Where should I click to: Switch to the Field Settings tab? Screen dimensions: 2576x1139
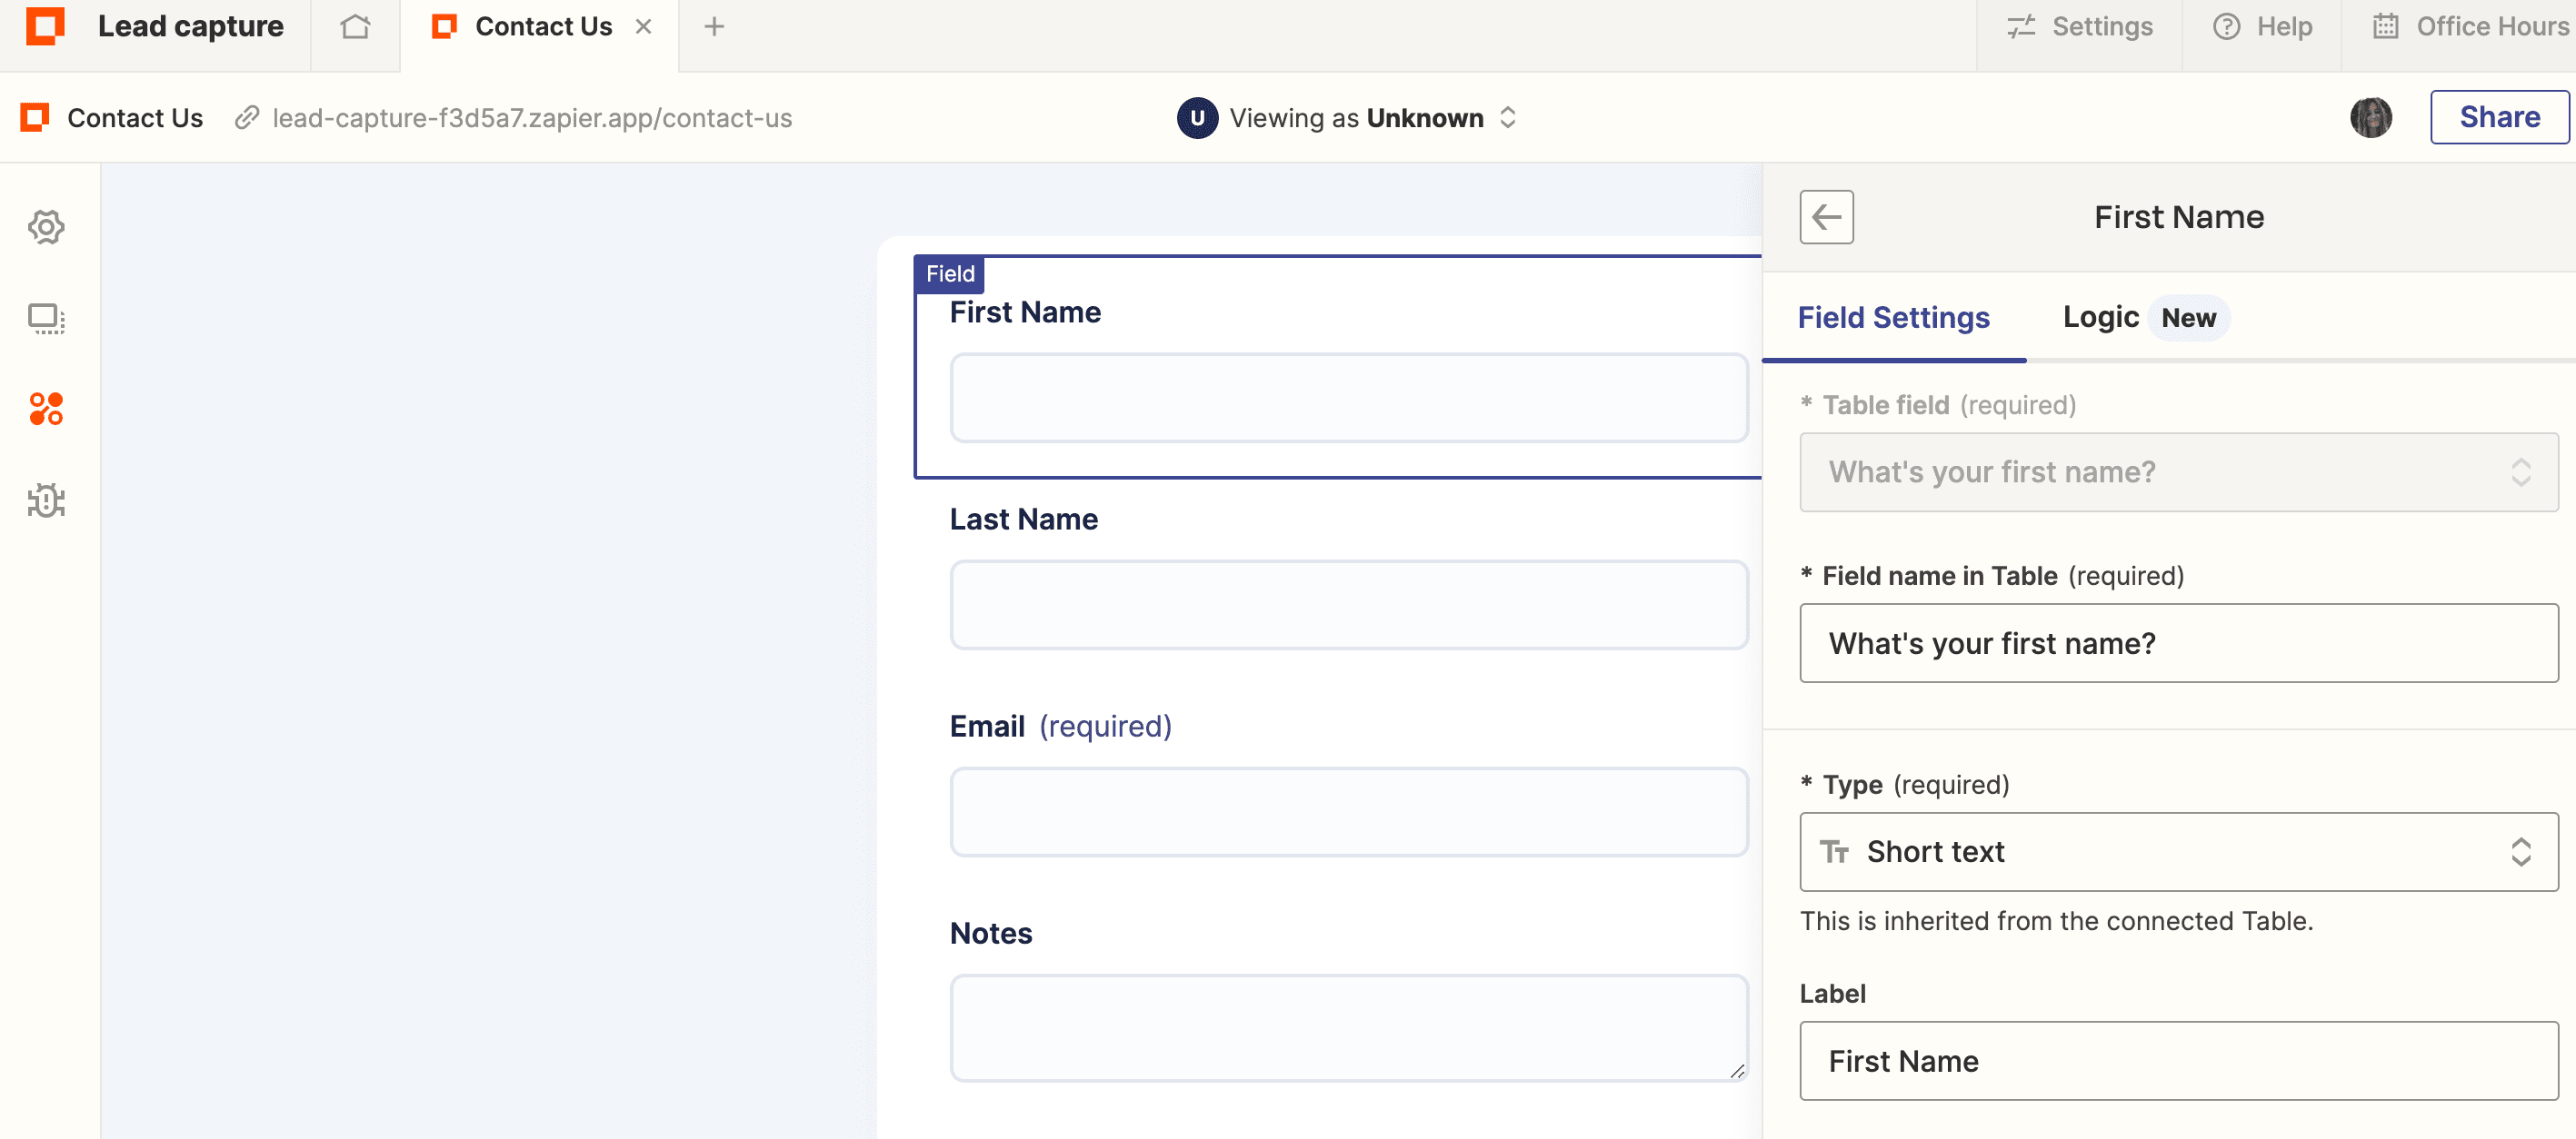(x=1893, y=318)
